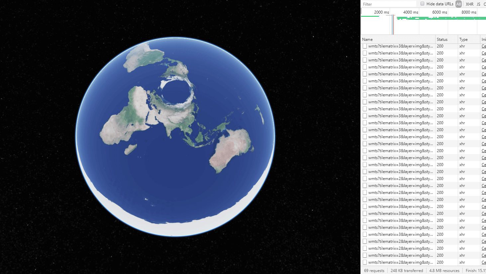This screenshot has width=486, height=274.
Task: Enable the Hide data URLs checkbox
Action: [423, 4]
